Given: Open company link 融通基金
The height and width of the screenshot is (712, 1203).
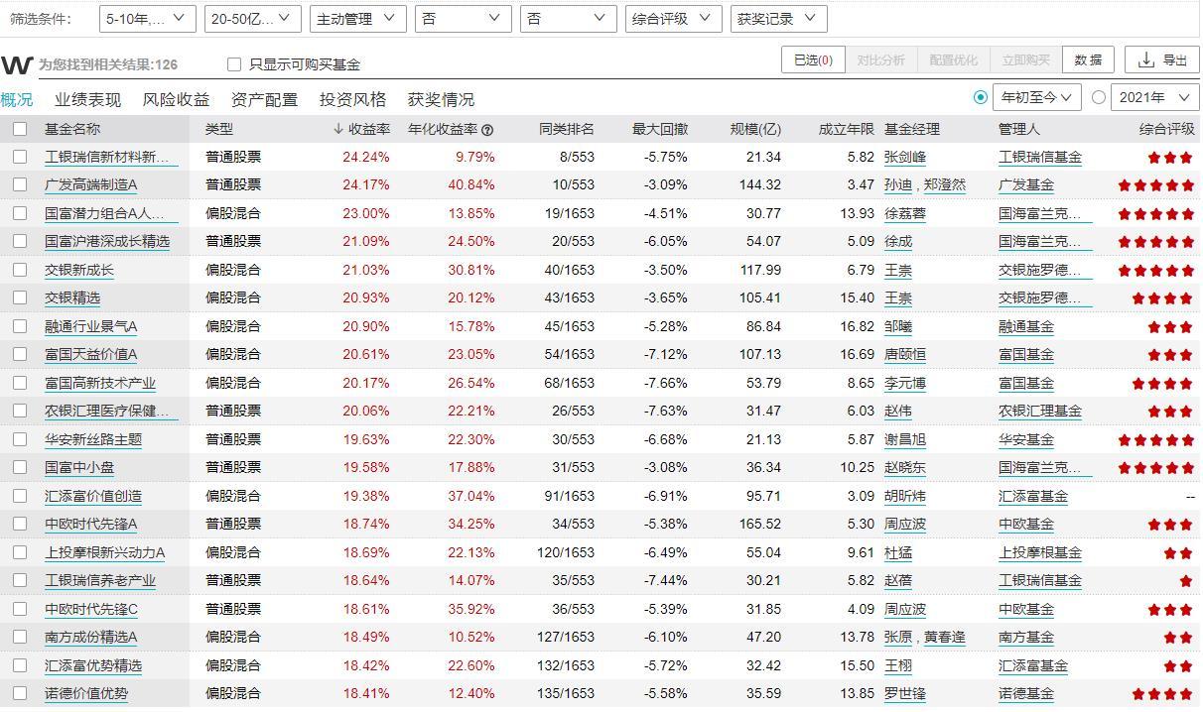Looking at the screenshot, I should click(1026, 326).
